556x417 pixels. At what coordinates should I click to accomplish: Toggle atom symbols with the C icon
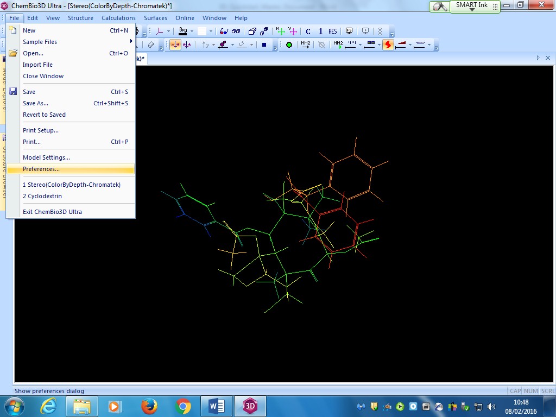[308, 31]
